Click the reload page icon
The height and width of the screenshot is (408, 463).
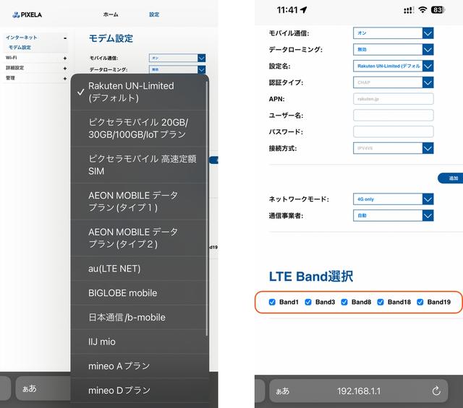click(436, 391)
